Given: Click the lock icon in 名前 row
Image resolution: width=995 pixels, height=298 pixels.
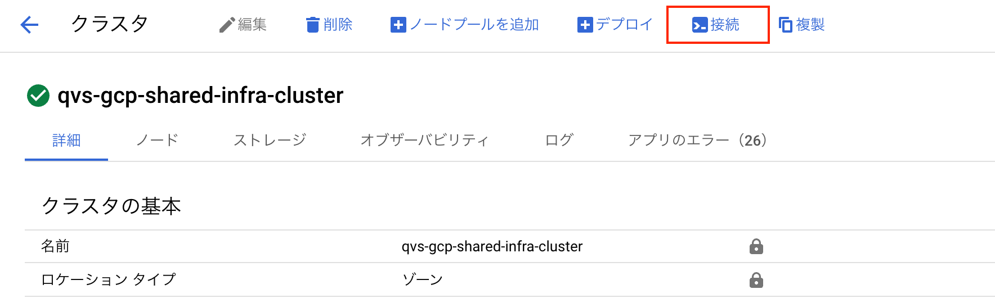Looking at the screenshot, I should [756, 246].
